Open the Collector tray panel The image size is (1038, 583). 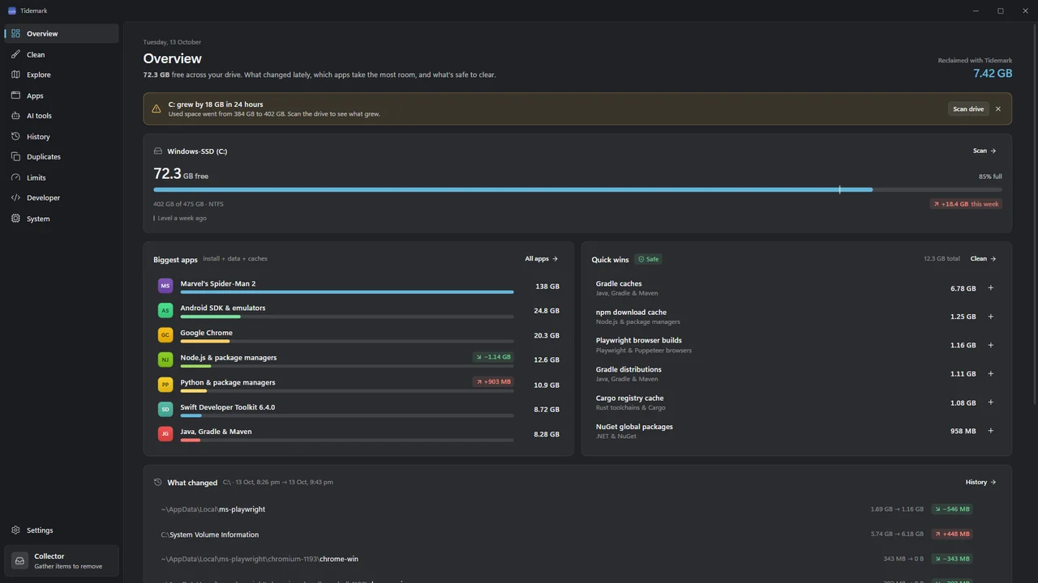pos(62,560)
